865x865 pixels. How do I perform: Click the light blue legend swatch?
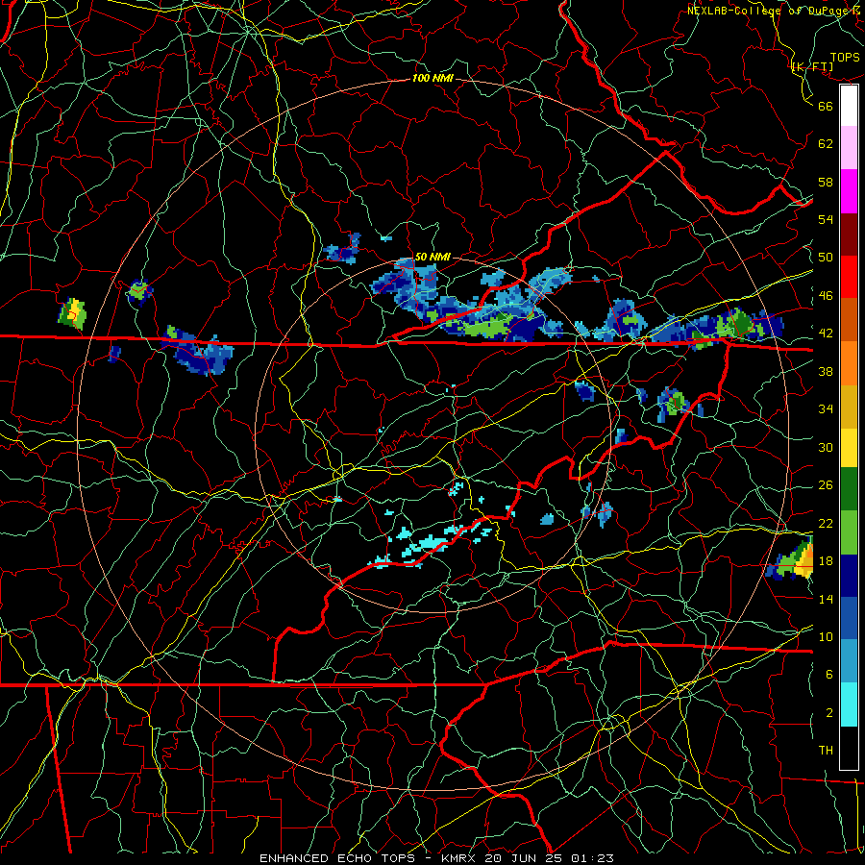pos(849,661)
